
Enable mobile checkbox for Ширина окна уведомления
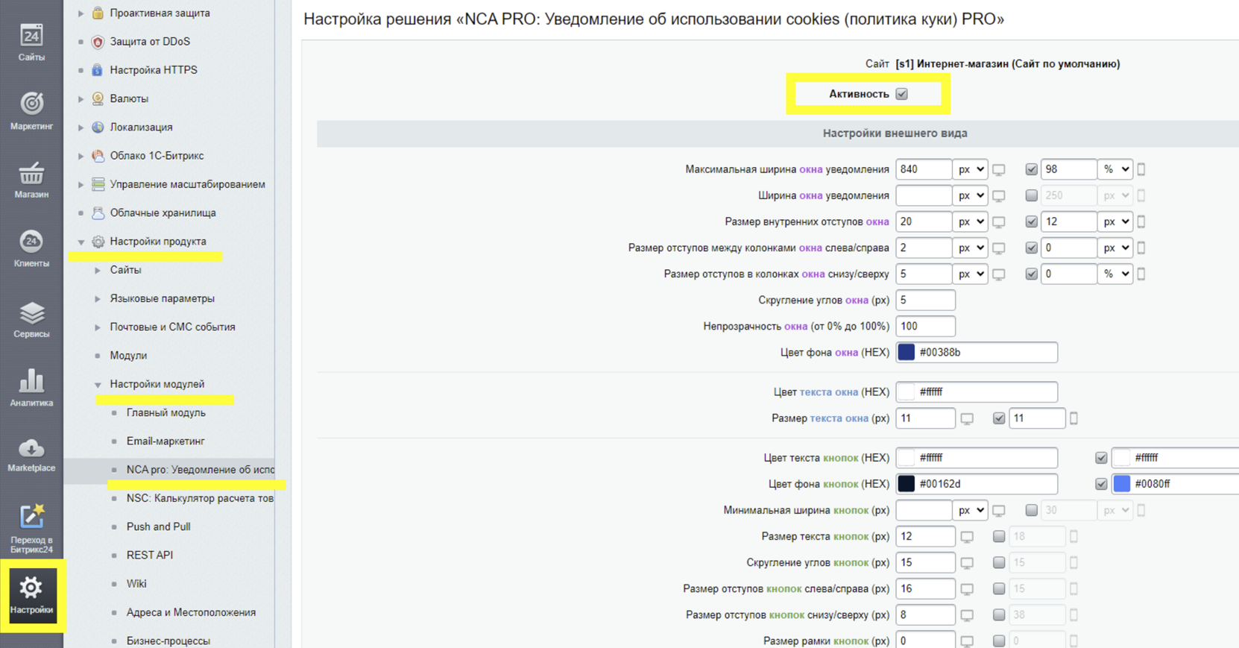pyautogui.click(x=1031, y=195)
